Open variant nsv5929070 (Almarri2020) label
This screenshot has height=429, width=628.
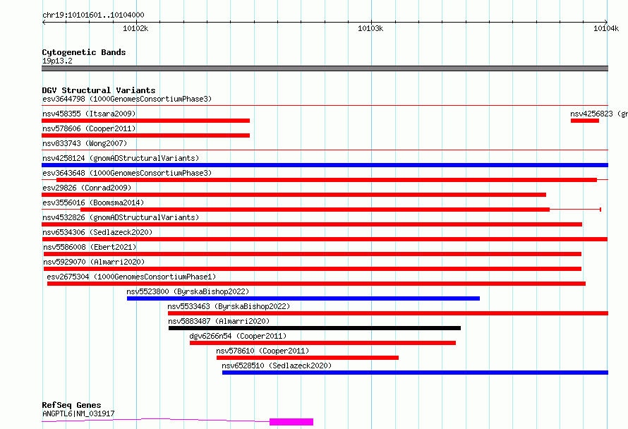94,262
